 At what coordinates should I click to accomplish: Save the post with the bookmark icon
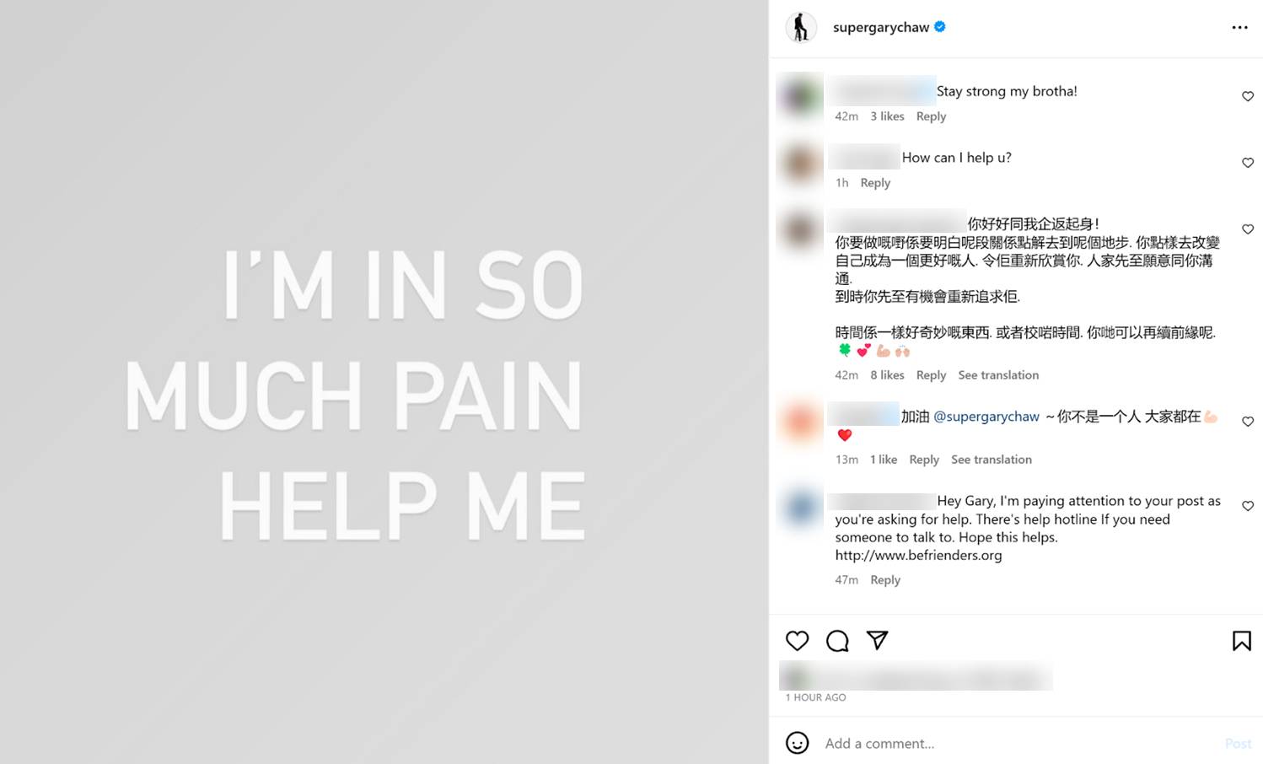(1241, 641)
